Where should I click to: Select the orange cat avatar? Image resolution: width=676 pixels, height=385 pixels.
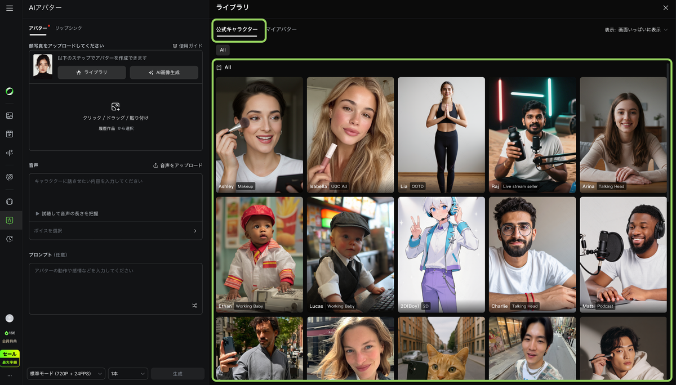(441, 348)
